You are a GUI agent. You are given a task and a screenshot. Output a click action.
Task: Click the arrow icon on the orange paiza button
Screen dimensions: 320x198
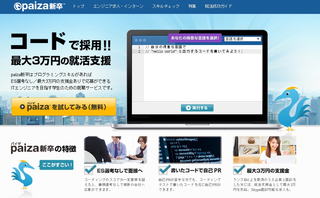pyautogui.click(x=22, y=107)
